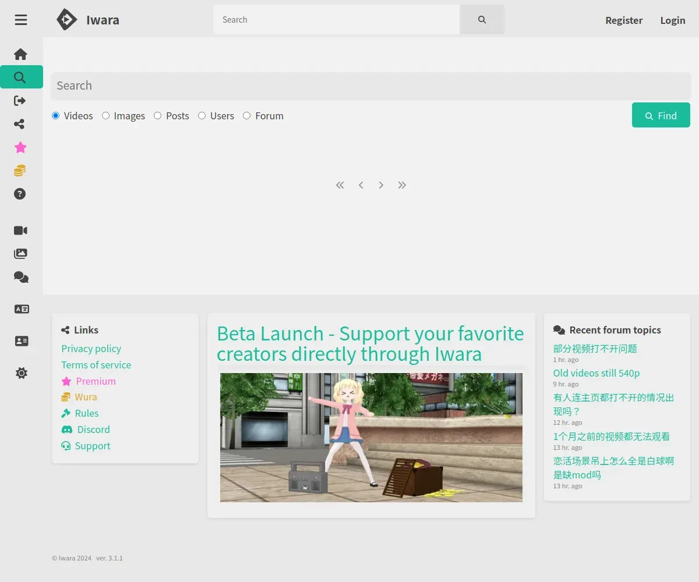699x582 pixels.
Task: Click the large Search text field
Action: pyautogui.click(x=370, y=86)
